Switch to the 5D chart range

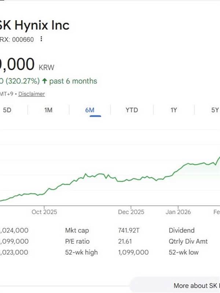(x=7, y=110)
